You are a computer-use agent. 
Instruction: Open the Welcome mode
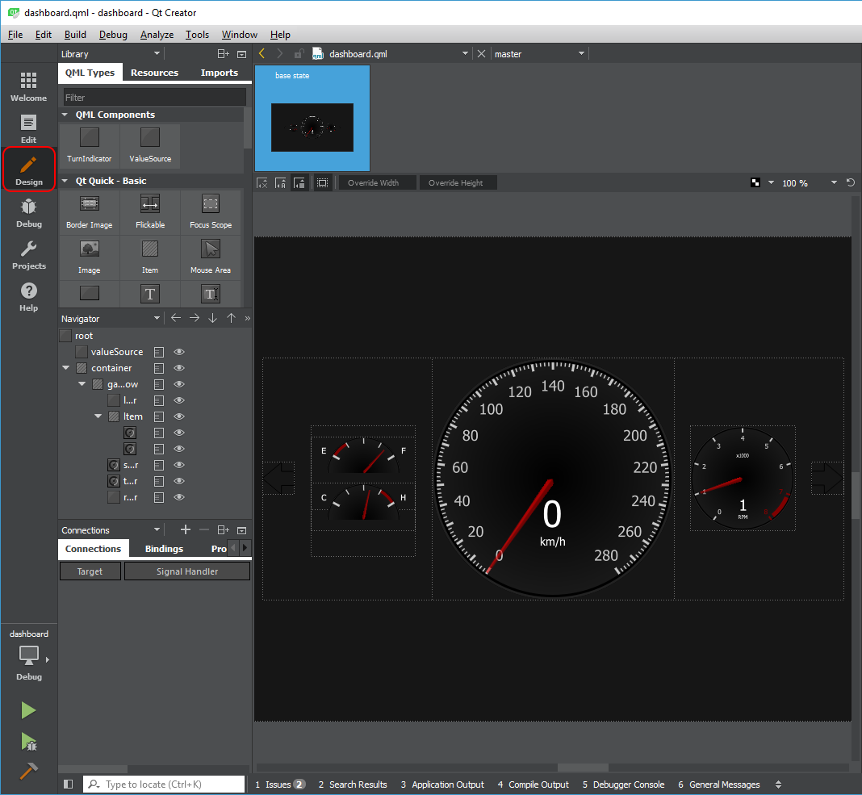tap(29, 86)
